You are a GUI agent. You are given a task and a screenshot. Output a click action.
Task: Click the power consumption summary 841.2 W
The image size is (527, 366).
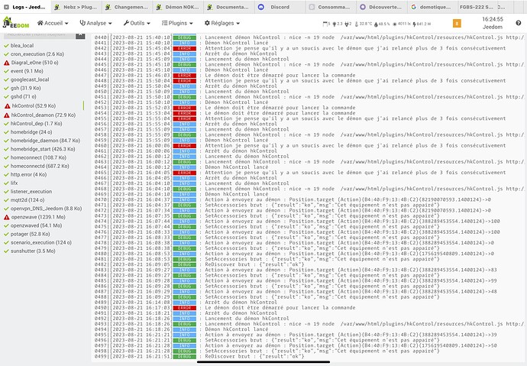click(x=422, y=24)
